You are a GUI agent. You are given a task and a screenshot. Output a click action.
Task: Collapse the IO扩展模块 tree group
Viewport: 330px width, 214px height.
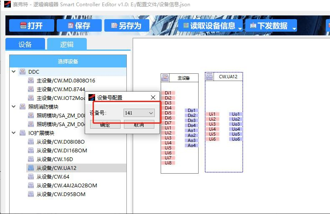14,133
